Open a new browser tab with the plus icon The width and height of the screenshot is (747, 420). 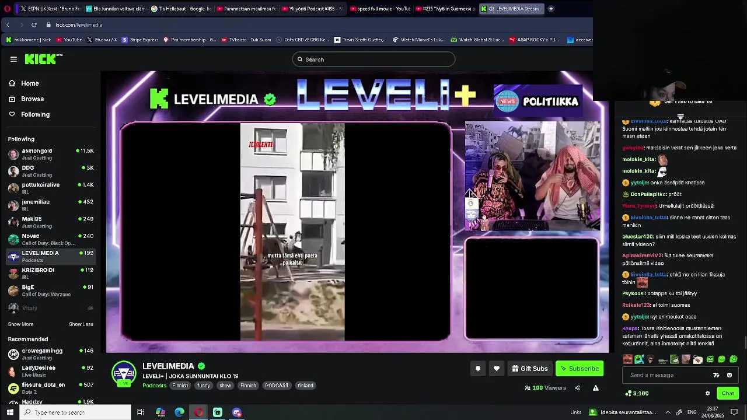[x=551, y=9]
